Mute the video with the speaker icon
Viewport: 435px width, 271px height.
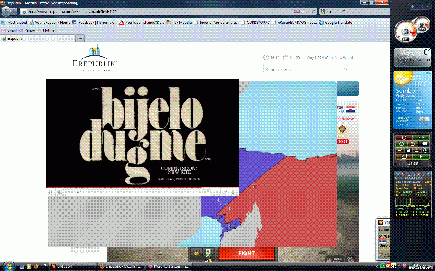(60, 192)
